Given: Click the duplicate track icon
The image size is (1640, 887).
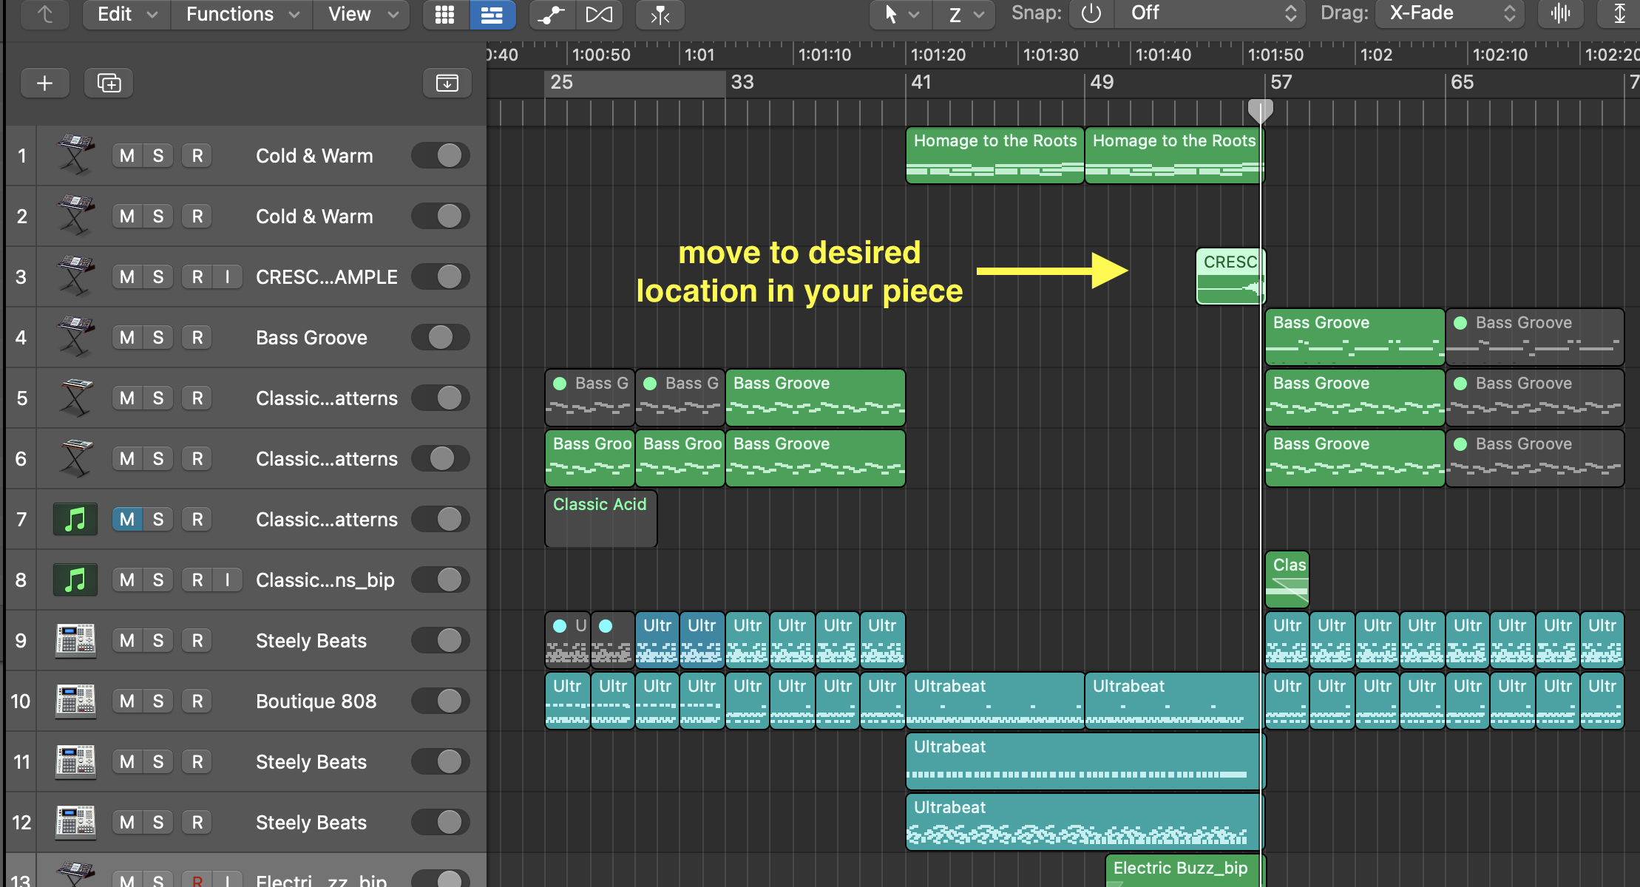Looking at the screenshot, I should [x=109, y=83].
